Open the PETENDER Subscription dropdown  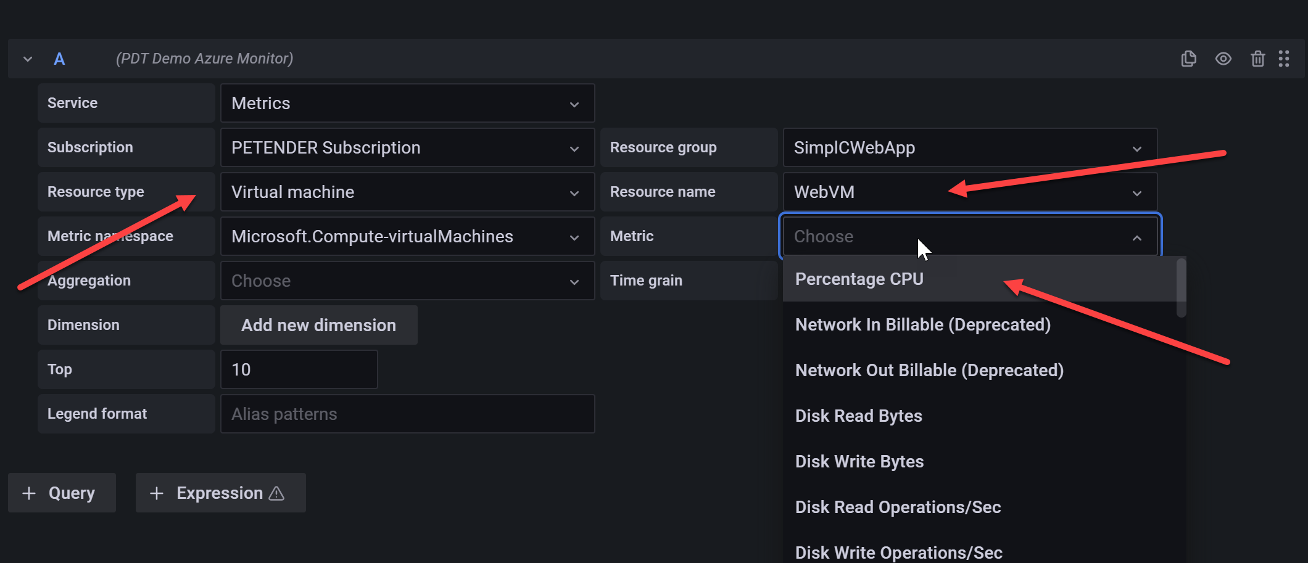pos(407,147)
